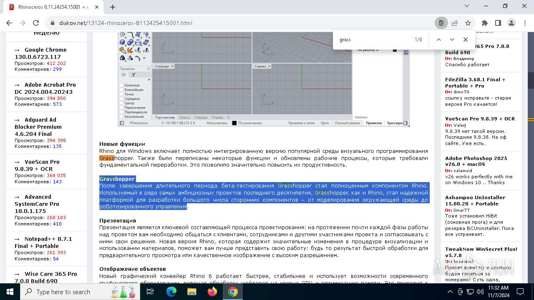Click the Windows taskbar search box
The width and height of the screenshot is (534, 300).
[x=79, y=292]
